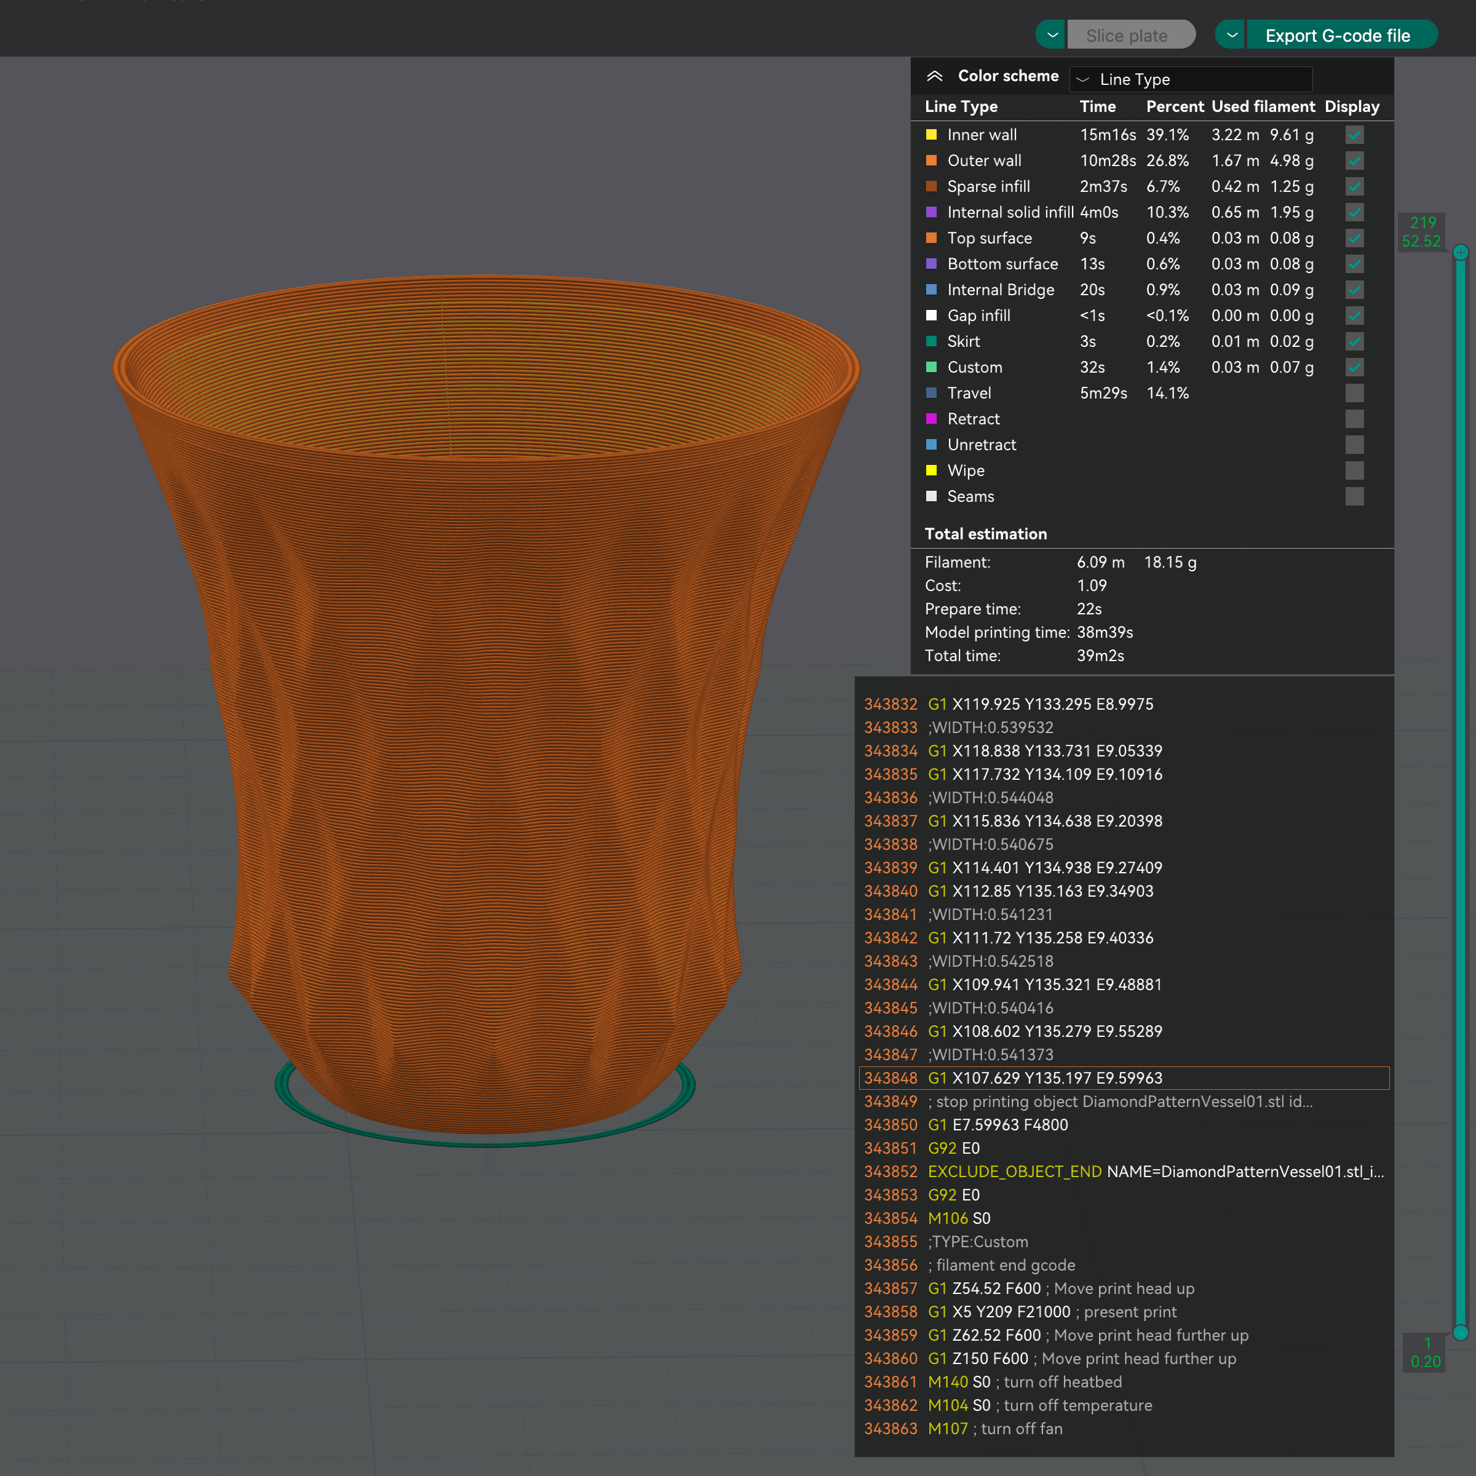Click the Gap infill white swatch
1476x1476 pixels.
[x=931, y=315]
